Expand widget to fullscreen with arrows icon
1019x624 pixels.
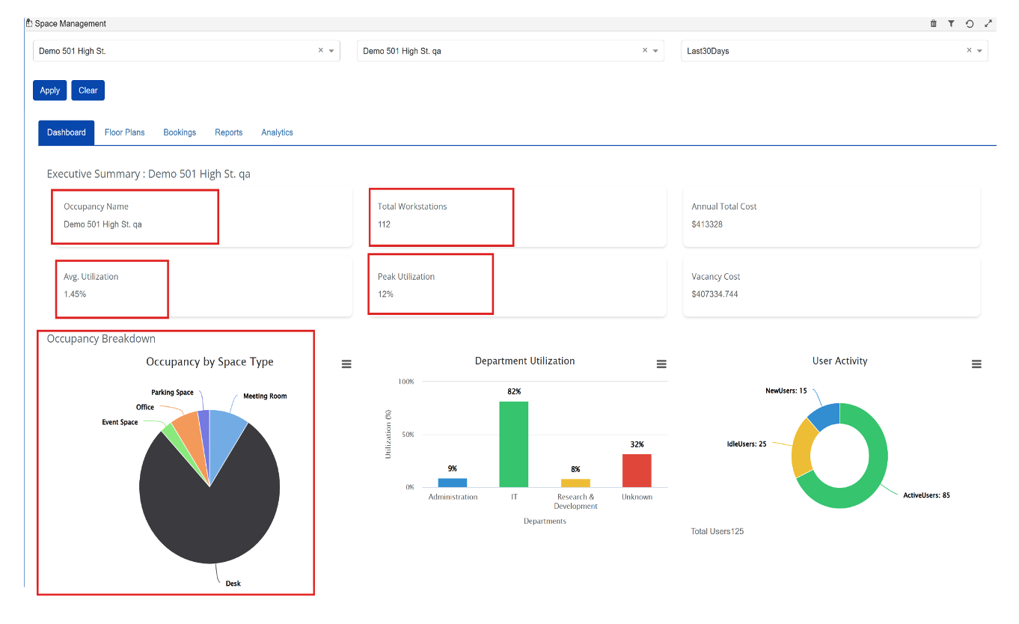tap(988, 24)
